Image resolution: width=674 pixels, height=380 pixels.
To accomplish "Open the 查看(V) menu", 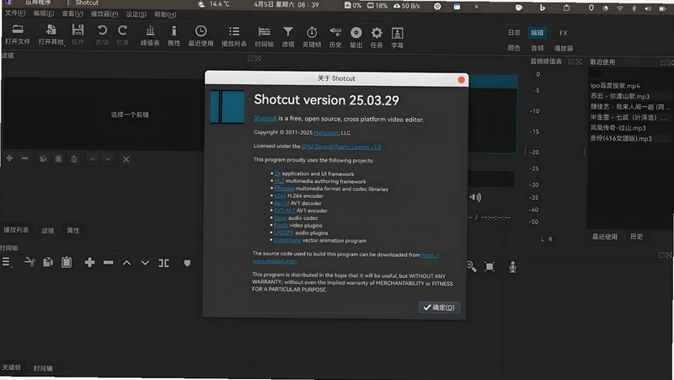I will [x=72, y=13].
